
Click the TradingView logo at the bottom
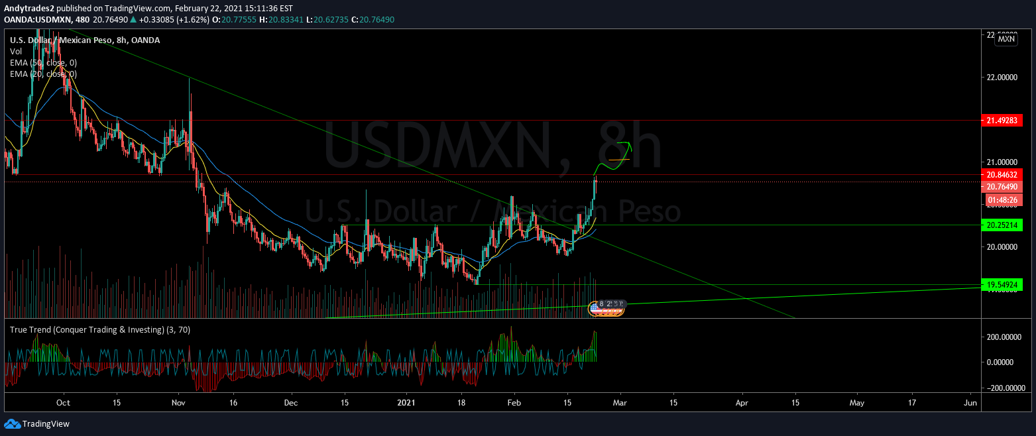(36, 423)
